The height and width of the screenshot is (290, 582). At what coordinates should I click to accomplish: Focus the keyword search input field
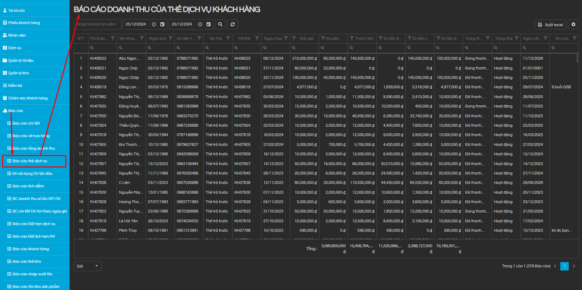(98, 24)
